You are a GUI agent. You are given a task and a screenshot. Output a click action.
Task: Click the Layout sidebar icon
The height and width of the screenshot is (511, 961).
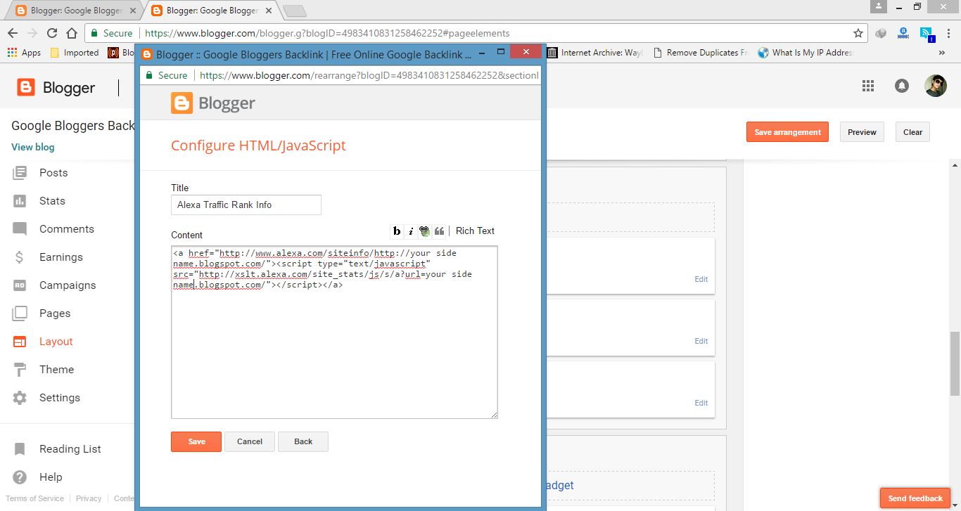[x=20, y=342]
